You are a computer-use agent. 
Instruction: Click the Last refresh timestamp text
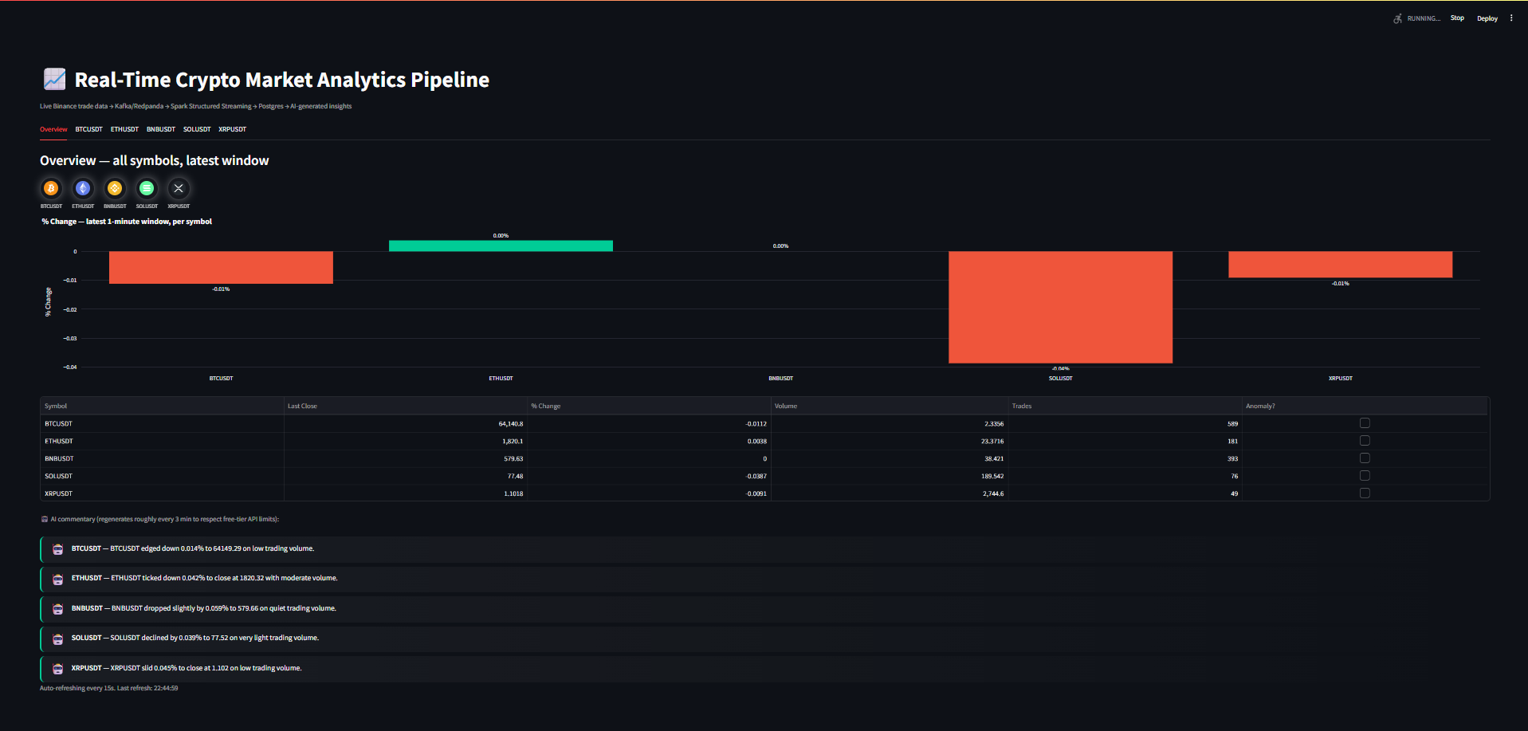pos(147,688)
